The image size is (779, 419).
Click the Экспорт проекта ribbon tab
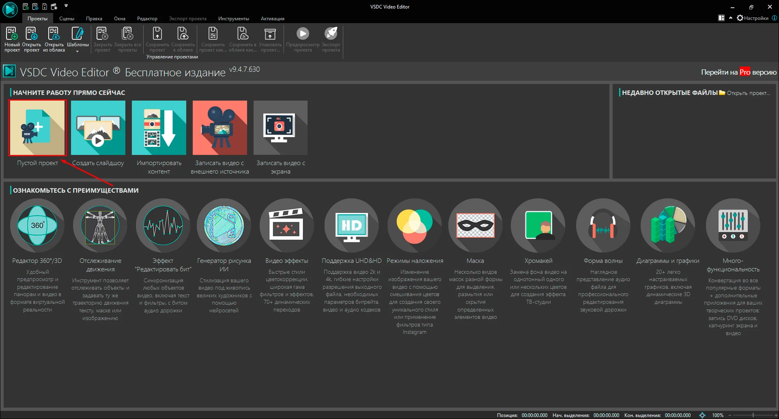pyautogui.click(x=187, y=19)
